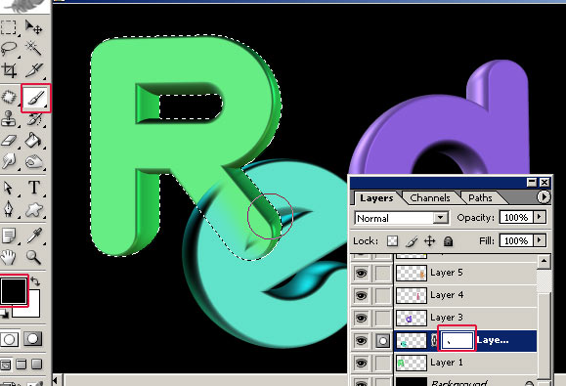This screenshot has height=386, width=566.
Task: Select the Rectangular Marquee tool
Action: (9, 27)
